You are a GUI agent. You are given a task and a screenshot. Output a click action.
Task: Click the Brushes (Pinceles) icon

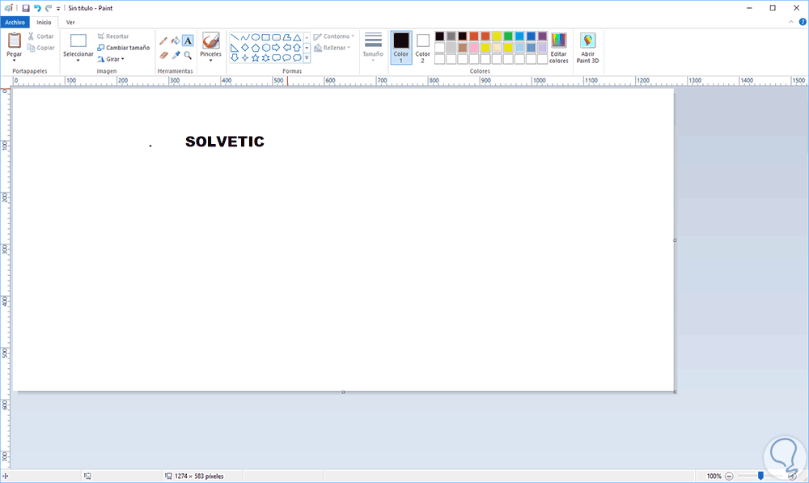pos(210,40)
